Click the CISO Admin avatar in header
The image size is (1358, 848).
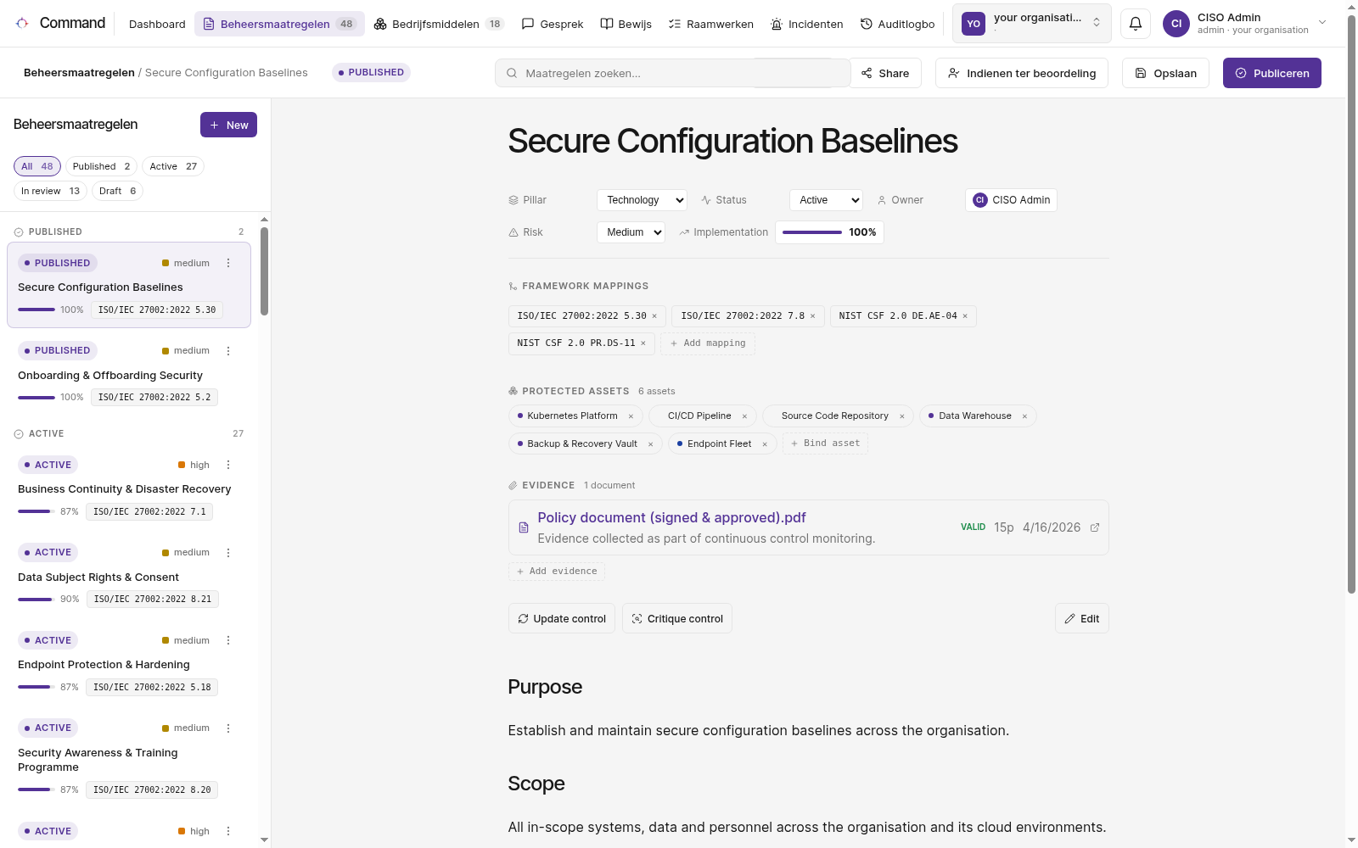pyautogui.click(x=1176, y=24)
